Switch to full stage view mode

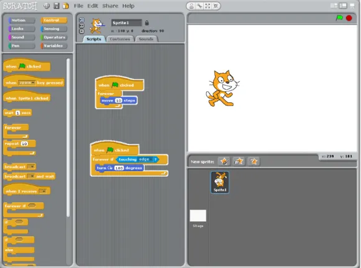(343, 6)
